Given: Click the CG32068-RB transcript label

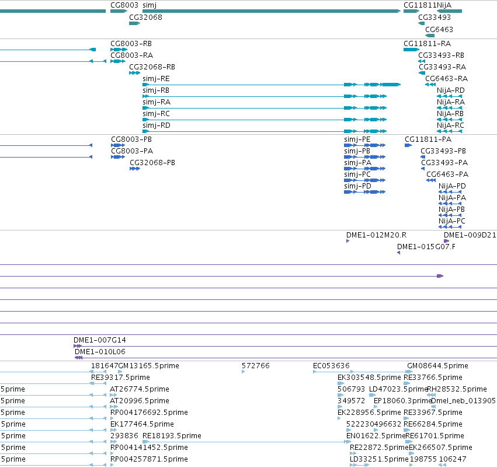Looking at the screenshot, I should point(152,67).
